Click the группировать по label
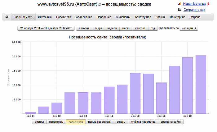Screen dimensions: 217x132 click(169, 28)
